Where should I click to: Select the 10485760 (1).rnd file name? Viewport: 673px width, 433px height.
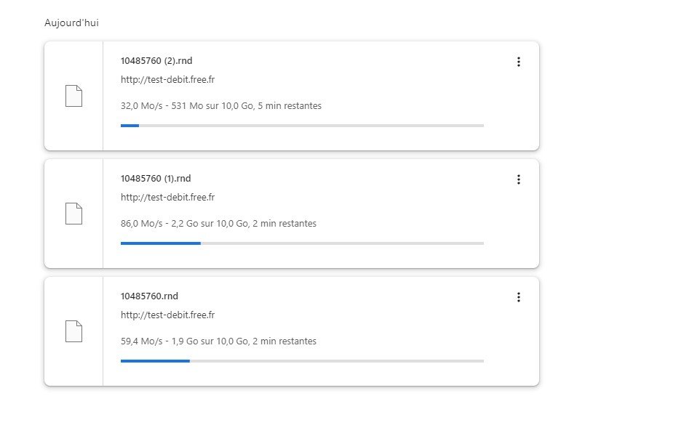[156, 179]
